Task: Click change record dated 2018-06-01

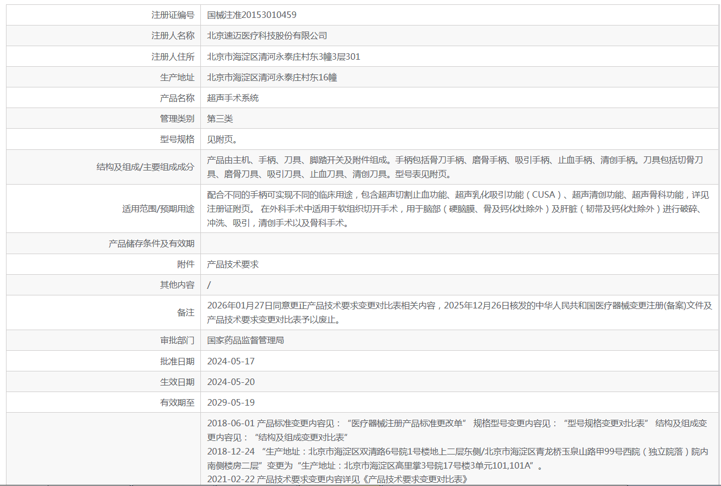Action: [x=457, y=430]
